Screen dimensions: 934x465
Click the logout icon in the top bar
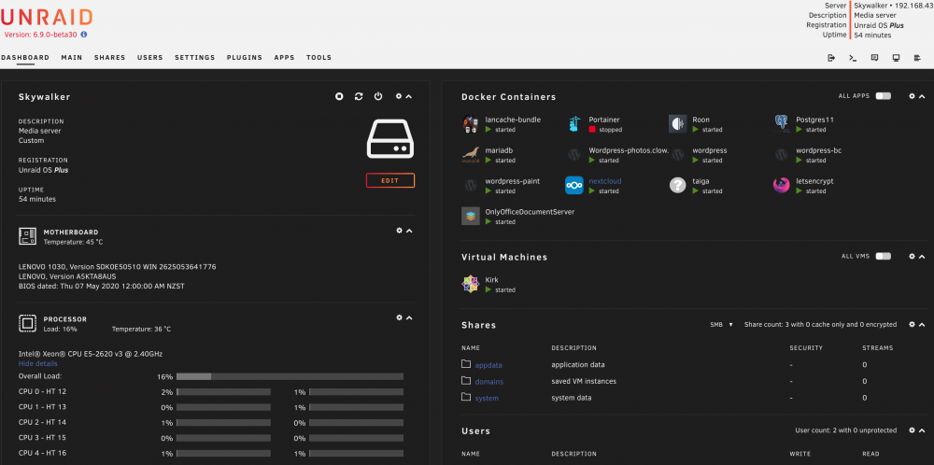[x=831, y=58]
